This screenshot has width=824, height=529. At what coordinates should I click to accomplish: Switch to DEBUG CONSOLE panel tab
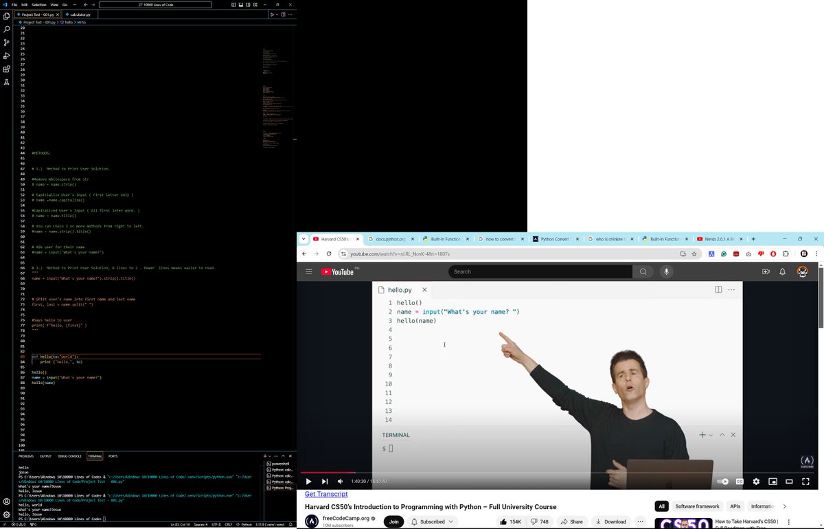[69, 456]
